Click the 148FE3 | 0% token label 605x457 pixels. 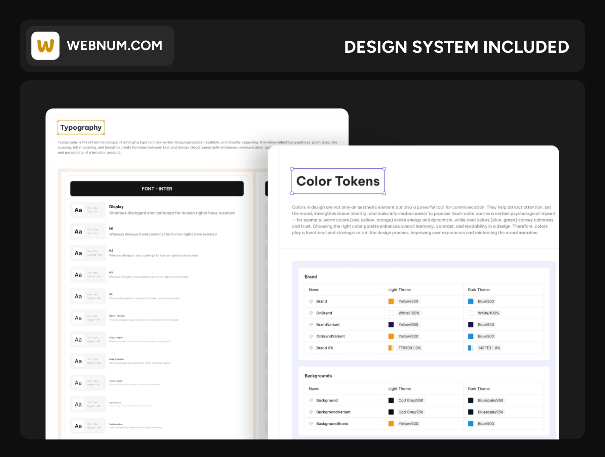tap(489, 348)
